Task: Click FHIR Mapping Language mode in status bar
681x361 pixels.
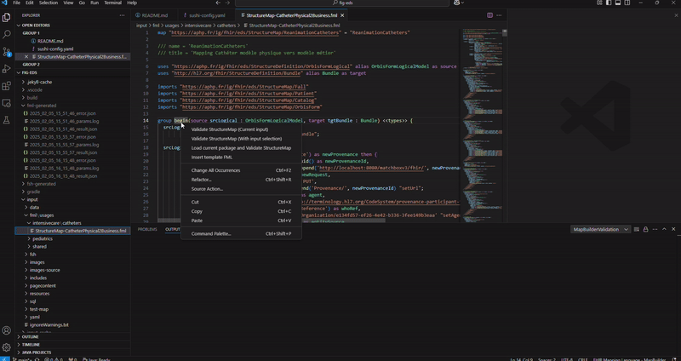Action: pyautogui.click(x=629, y=359)
